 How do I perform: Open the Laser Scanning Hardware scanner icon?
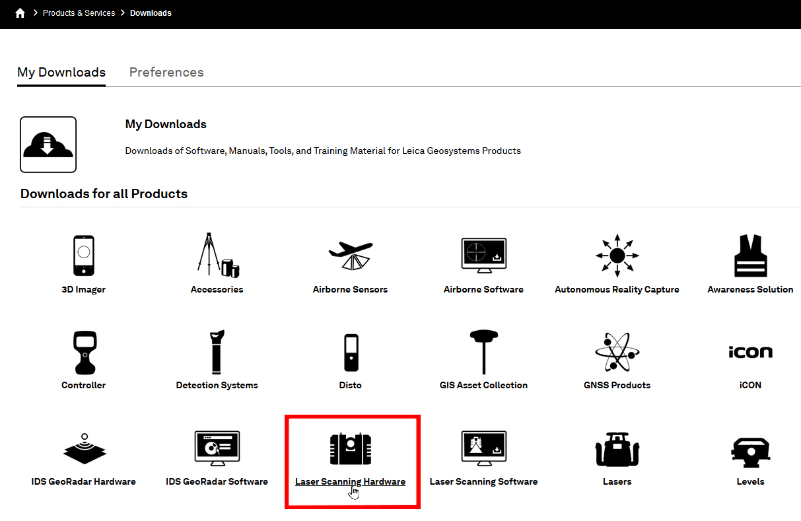[x=351, y=449]
